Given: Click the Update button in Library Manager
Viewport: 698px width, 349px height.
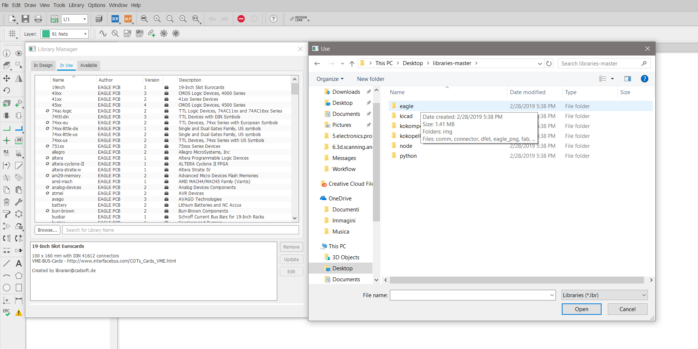Looking at the screenshot, I should point(291,259).
